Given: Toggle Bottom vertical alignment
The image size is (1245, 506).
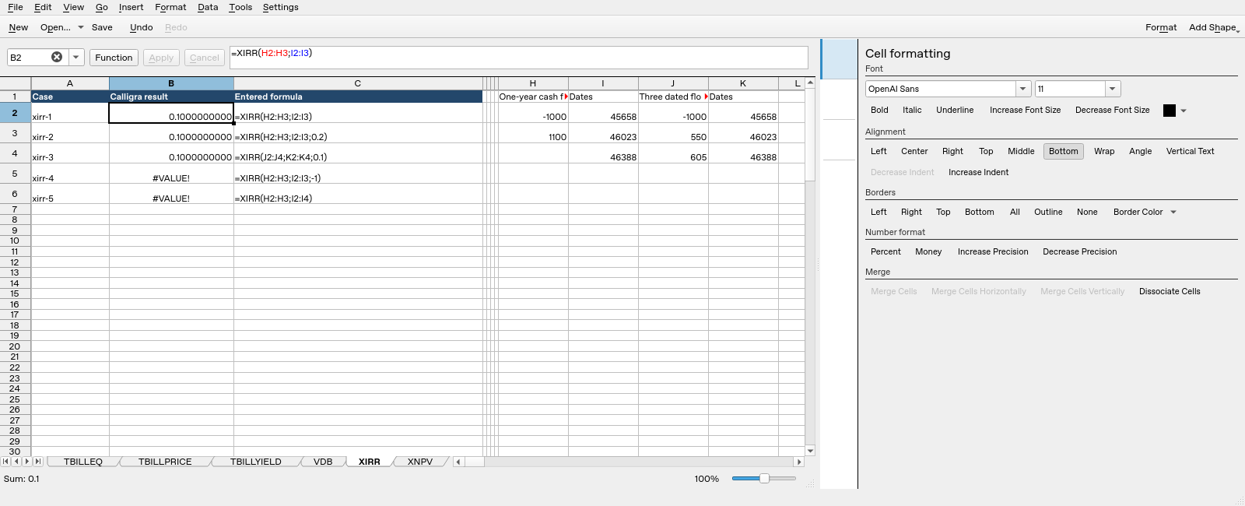Looking at the screenshot, I should tap(1063, 151).
